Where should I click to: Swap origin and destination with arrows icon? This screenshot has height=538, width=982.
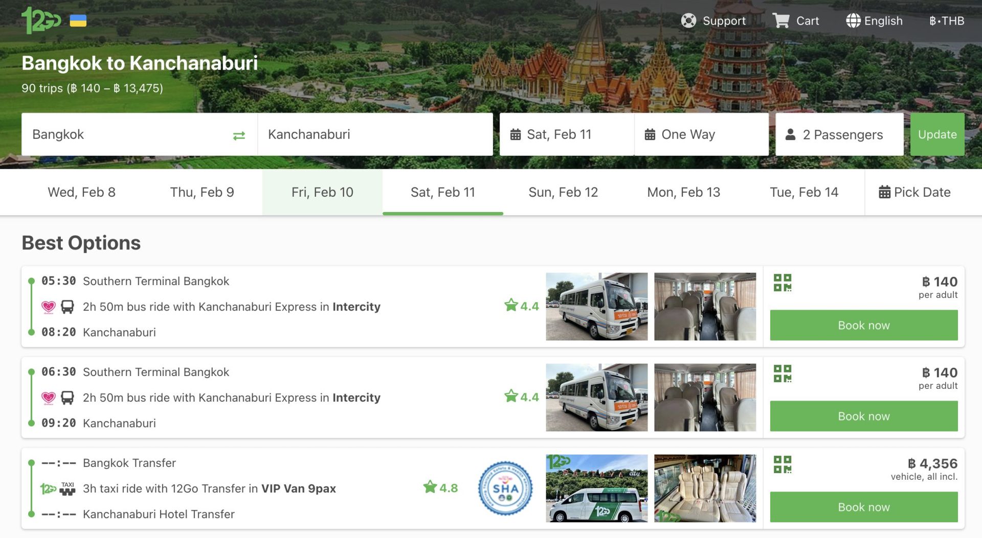tap(239, 135)
